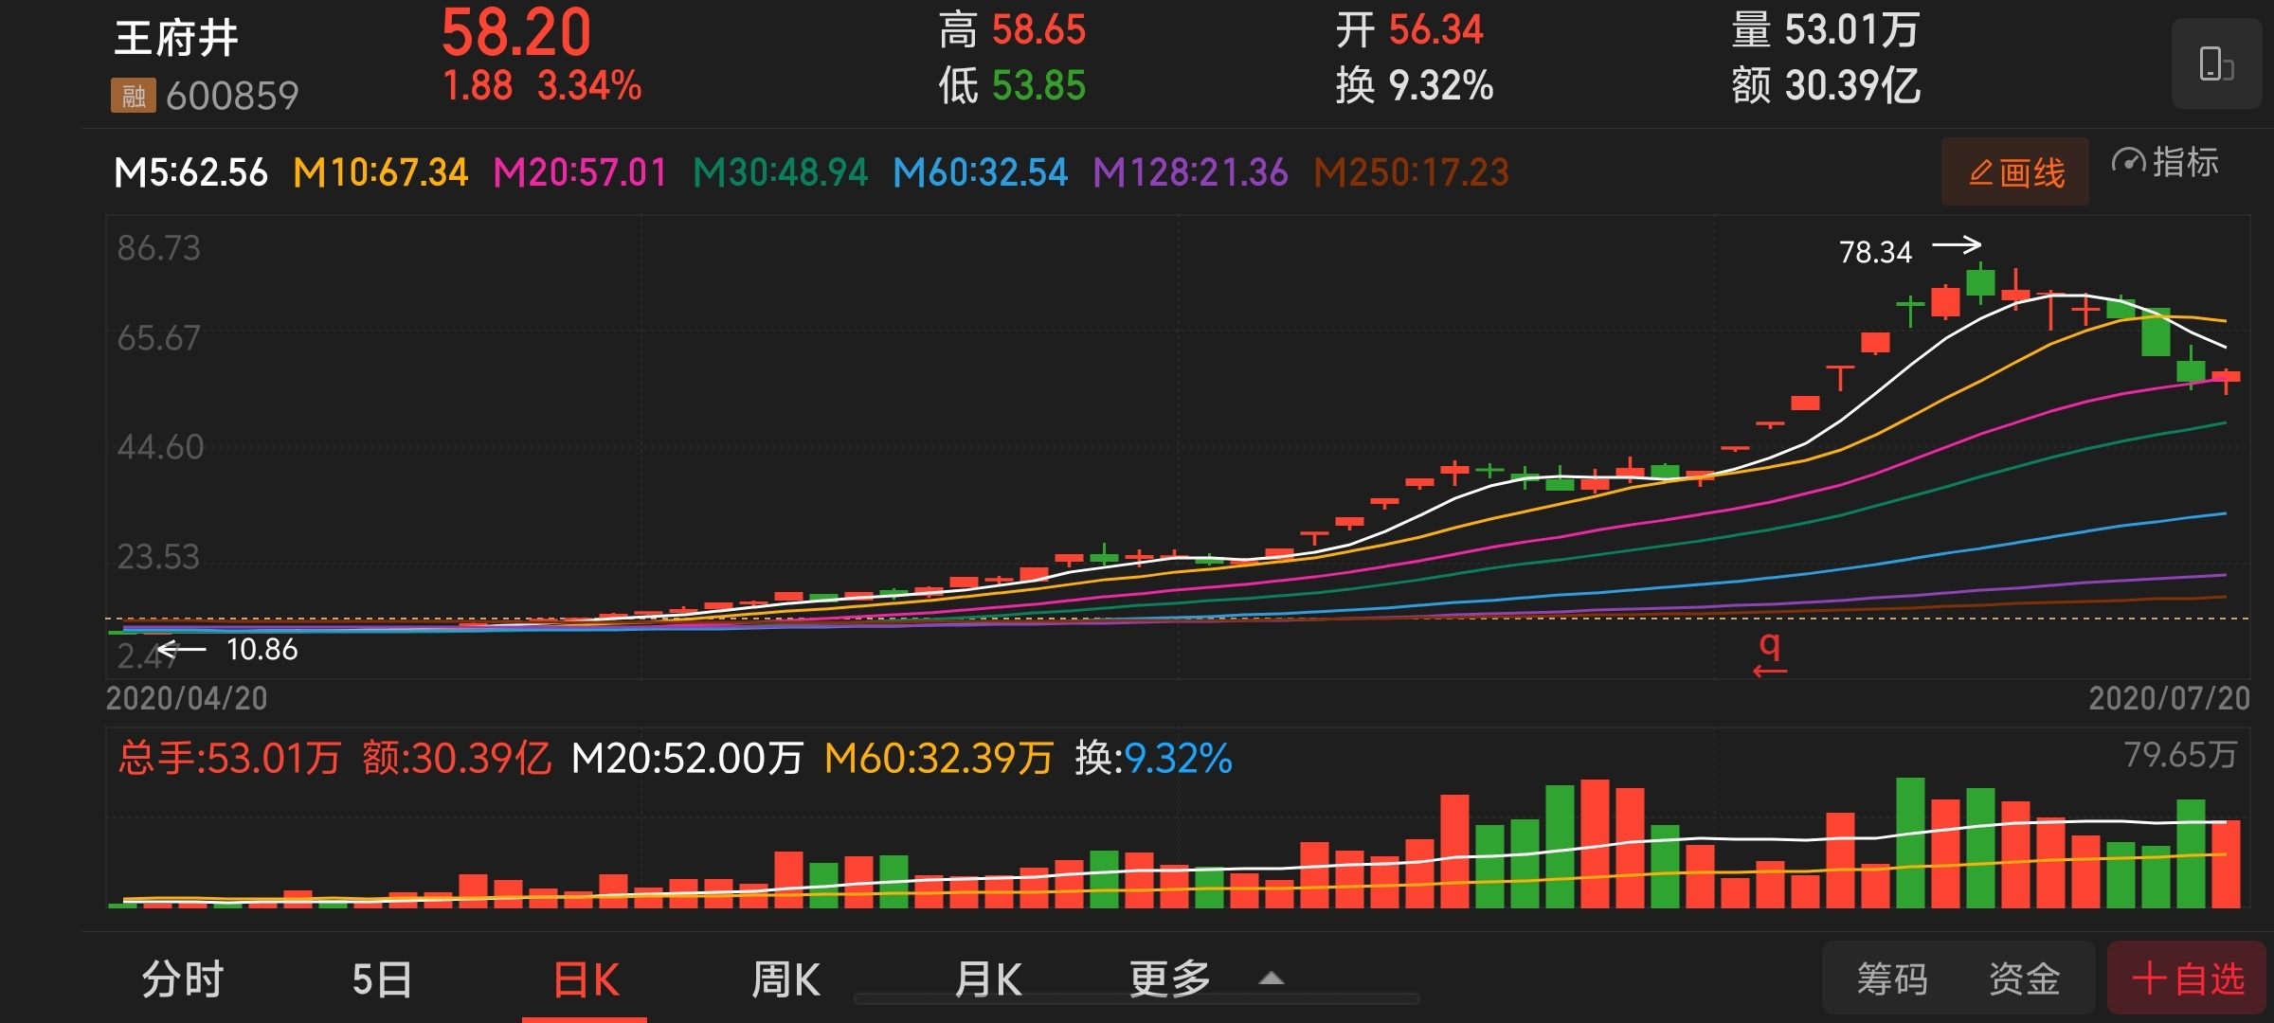Tap the M30:48.94 moving average label
The image size is (2274, 1023).
pyautogui.click(x=780, y=172)
